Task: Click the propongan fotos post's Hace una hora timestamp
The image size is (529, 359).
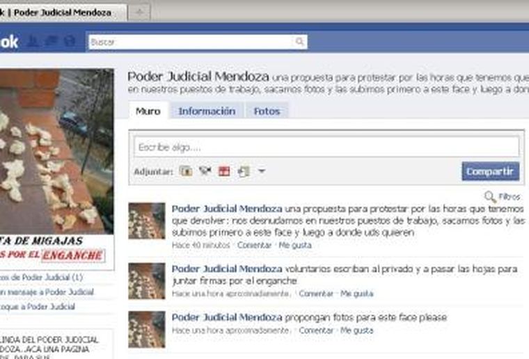Action: tap(231, 330)
